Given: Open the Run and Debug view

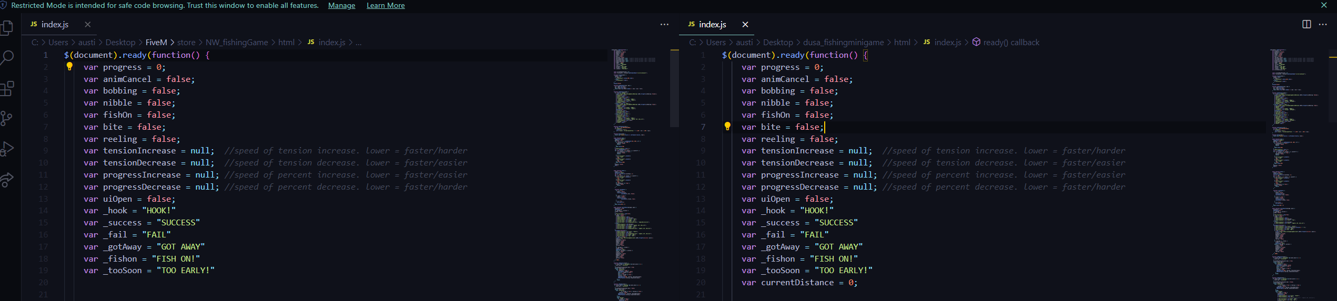Looking at the screenshot, I should click(7, 149).
